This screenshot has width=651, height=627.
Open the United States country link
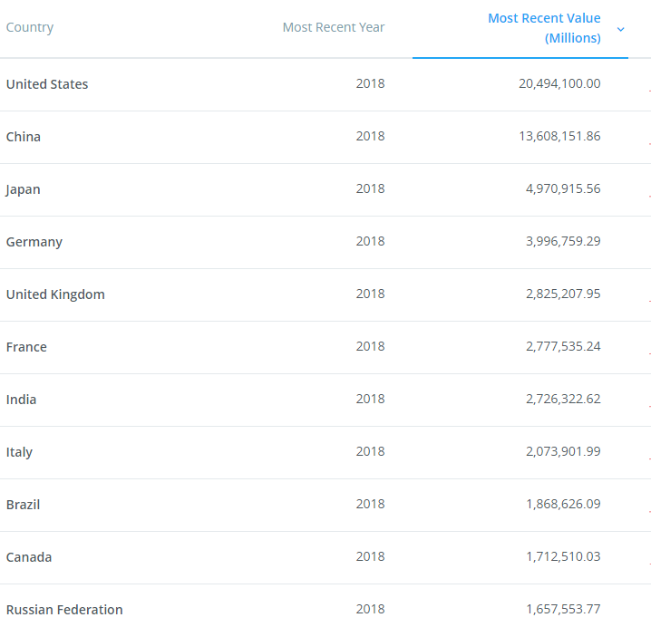(47, 84)
